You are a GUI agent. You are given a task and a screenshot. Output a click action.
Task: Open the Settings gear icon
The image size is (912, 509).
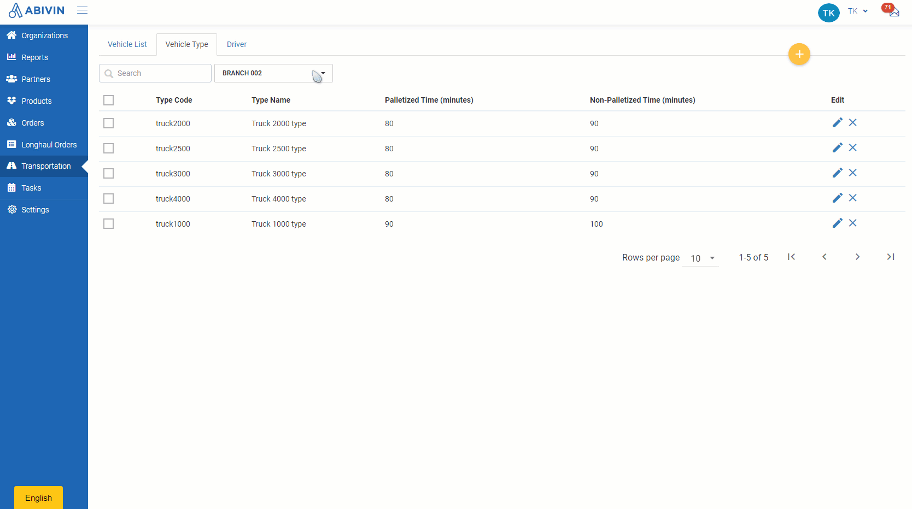coord(12,209)
